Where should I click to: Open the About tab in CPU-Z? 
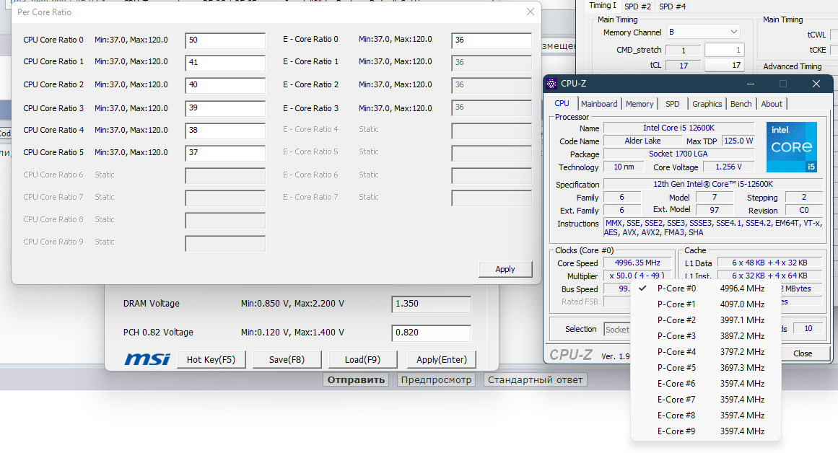click(x=771, y=104)
